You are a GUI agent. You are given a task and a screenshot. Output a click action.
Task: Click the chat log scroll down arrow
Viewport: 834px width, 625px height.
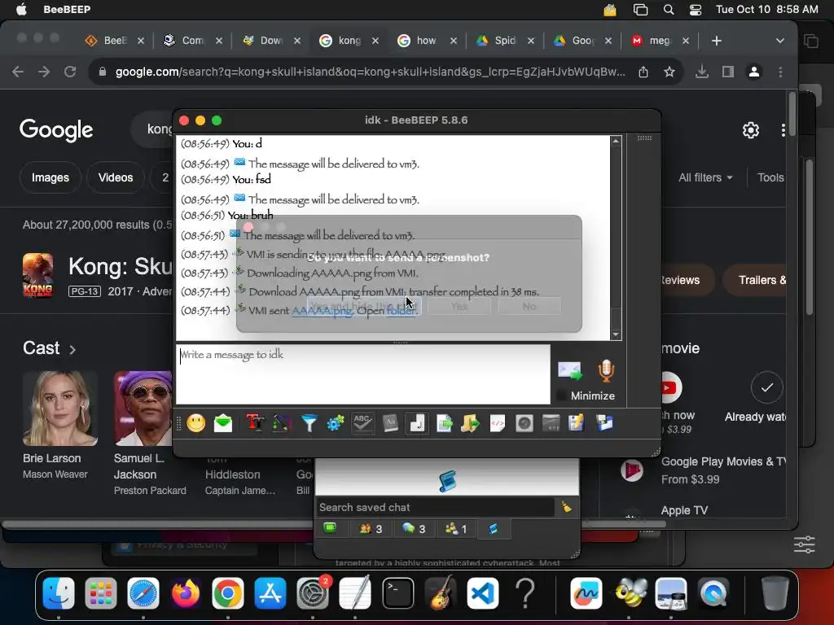pyautogui.click(x=616, y=334)
